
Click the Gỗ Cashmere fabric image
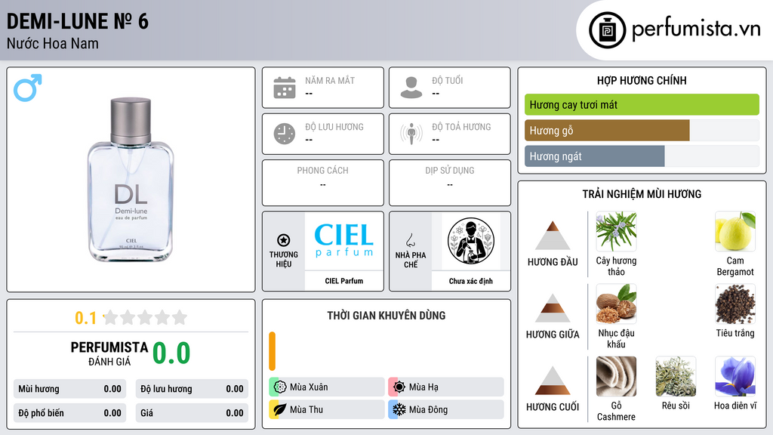[616, 376]
